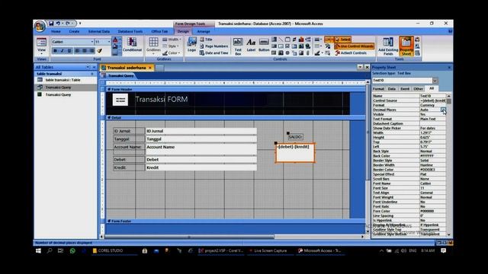Select the Label control tool
The width and height of the screenshot is (488, 274).
251,45
